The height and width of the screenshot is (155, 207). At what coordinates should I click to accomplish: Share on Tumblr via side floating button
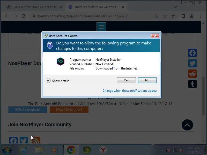coord(192,84)
